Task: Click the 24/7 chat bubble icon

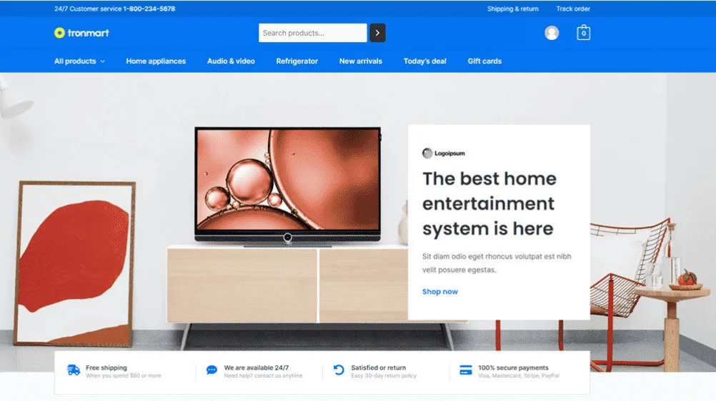Action: point(212,370)
